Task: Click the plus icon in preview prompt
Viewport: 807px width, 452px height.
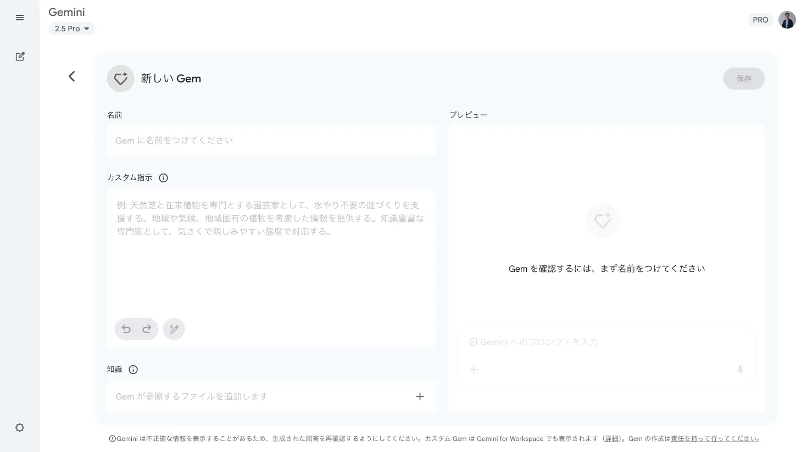Action: pos(474,370)
